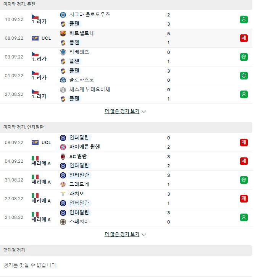This screenshot has width=255, height=277.
Task: Click the Barcelona club crest icon
Action: coord(63,33)
